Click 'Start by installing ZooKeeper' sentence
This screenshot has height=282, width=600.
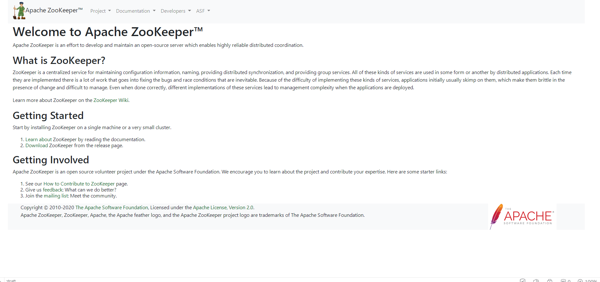tap(92, 127)
